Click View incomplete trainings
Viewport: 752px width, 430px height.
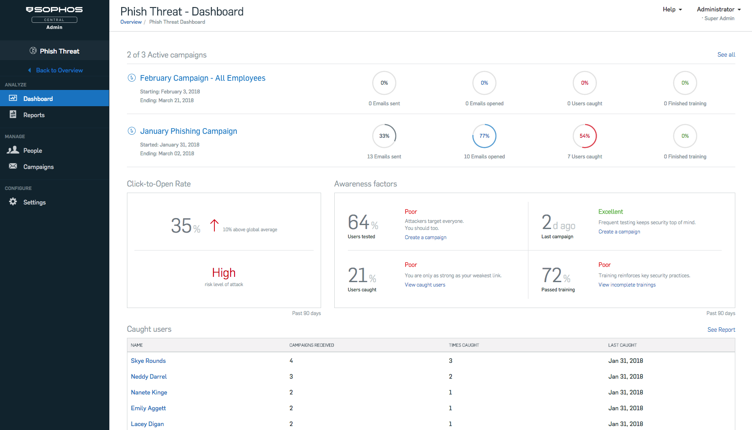(x=627, y=284)
